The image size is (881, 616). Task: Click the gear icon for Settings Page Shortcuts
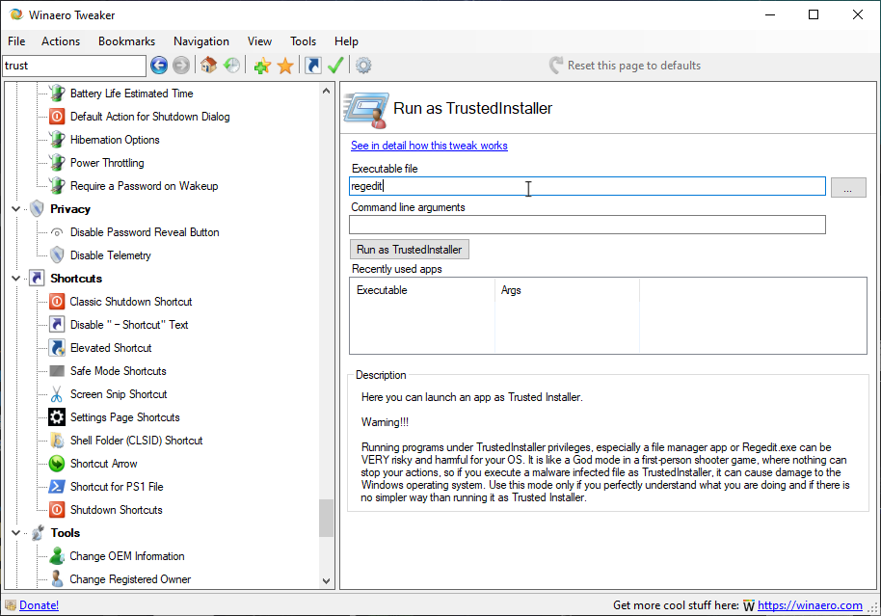click(57, 417)
